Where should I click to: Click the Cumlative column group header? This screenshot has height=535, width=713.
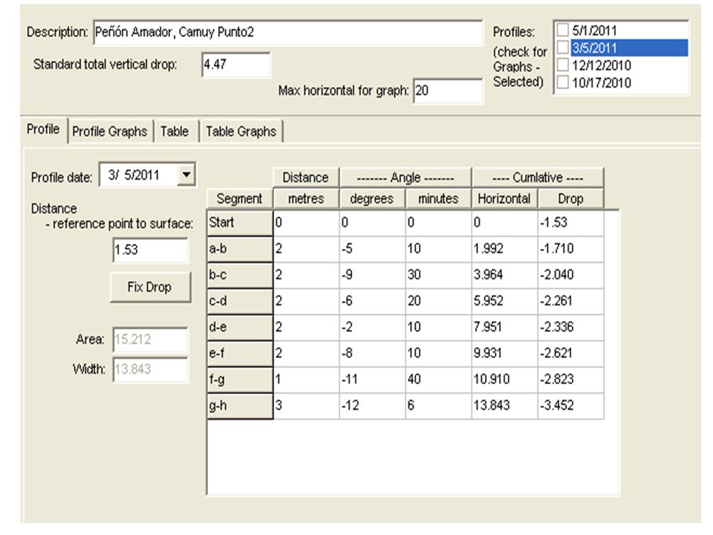pyautogui.click(x=538, y=178)
